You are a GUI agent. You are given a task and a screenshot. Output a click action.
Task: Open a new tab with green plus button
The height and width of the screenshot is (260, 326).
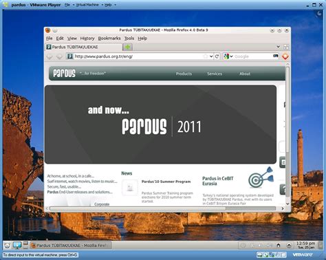tap(127, 47)
